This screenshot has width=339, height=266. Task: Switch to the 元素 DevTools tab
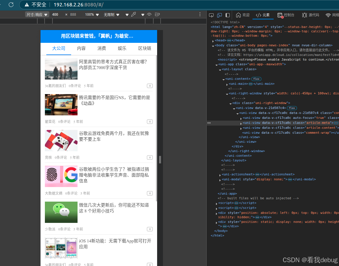pyautogui.click(x=263, y=15)
